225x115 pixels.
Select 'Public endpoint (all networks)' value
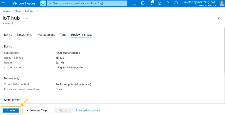click(x=73, y=84)
